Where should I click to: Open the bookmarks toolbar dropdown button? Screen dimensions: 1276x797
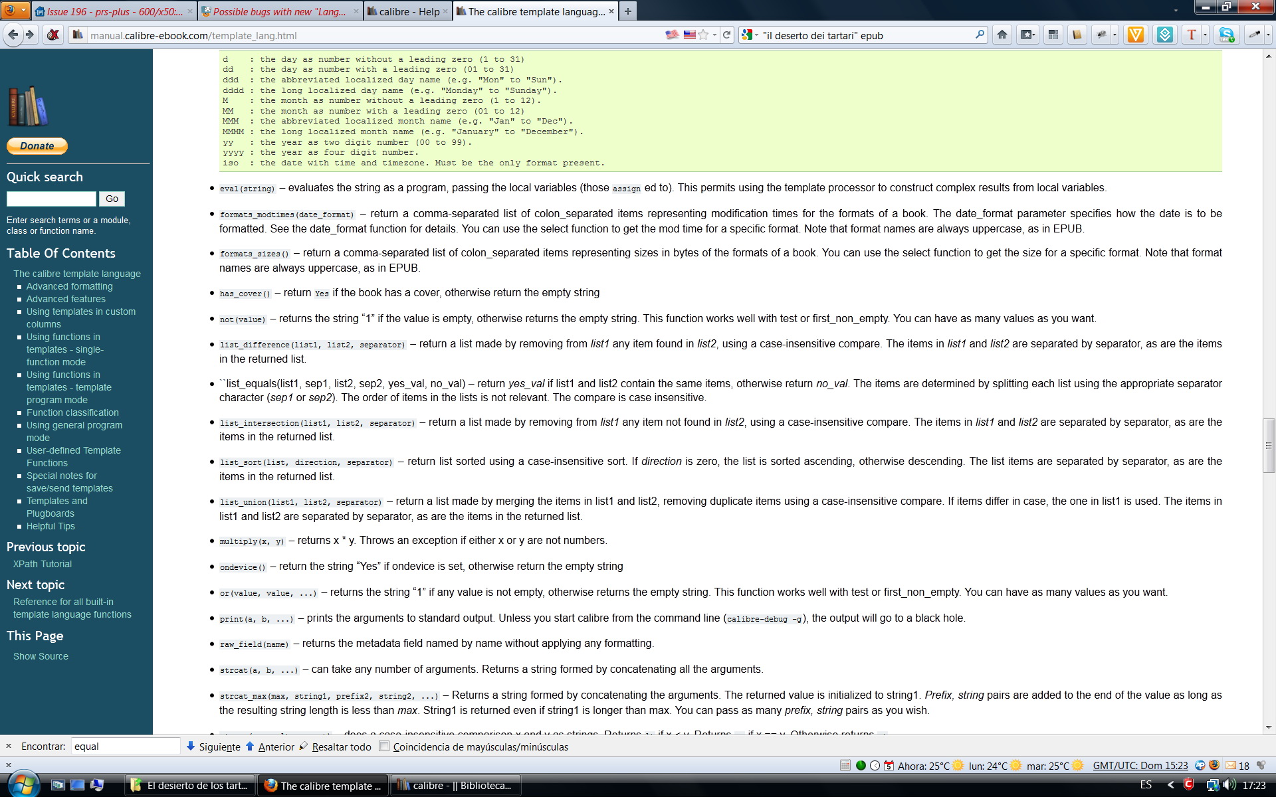point(1027,35)
